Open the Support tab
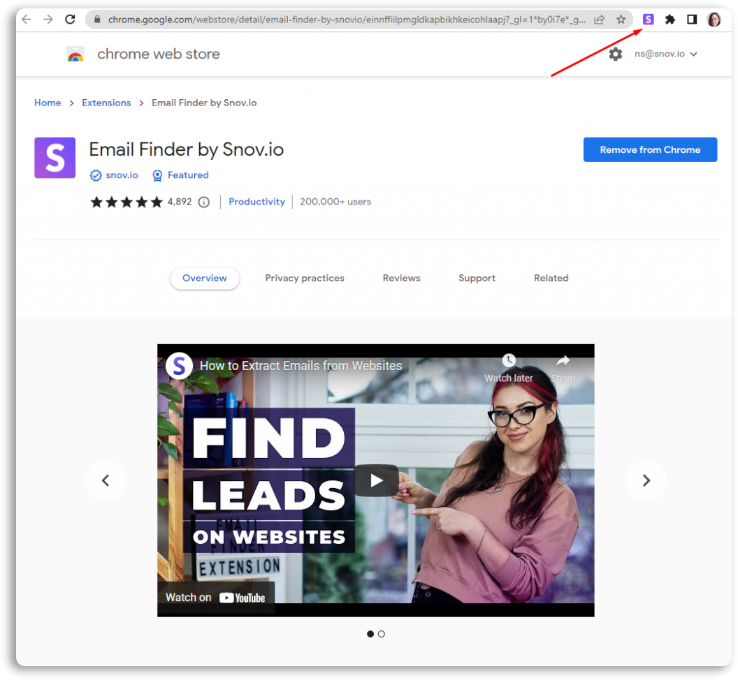 477,278
